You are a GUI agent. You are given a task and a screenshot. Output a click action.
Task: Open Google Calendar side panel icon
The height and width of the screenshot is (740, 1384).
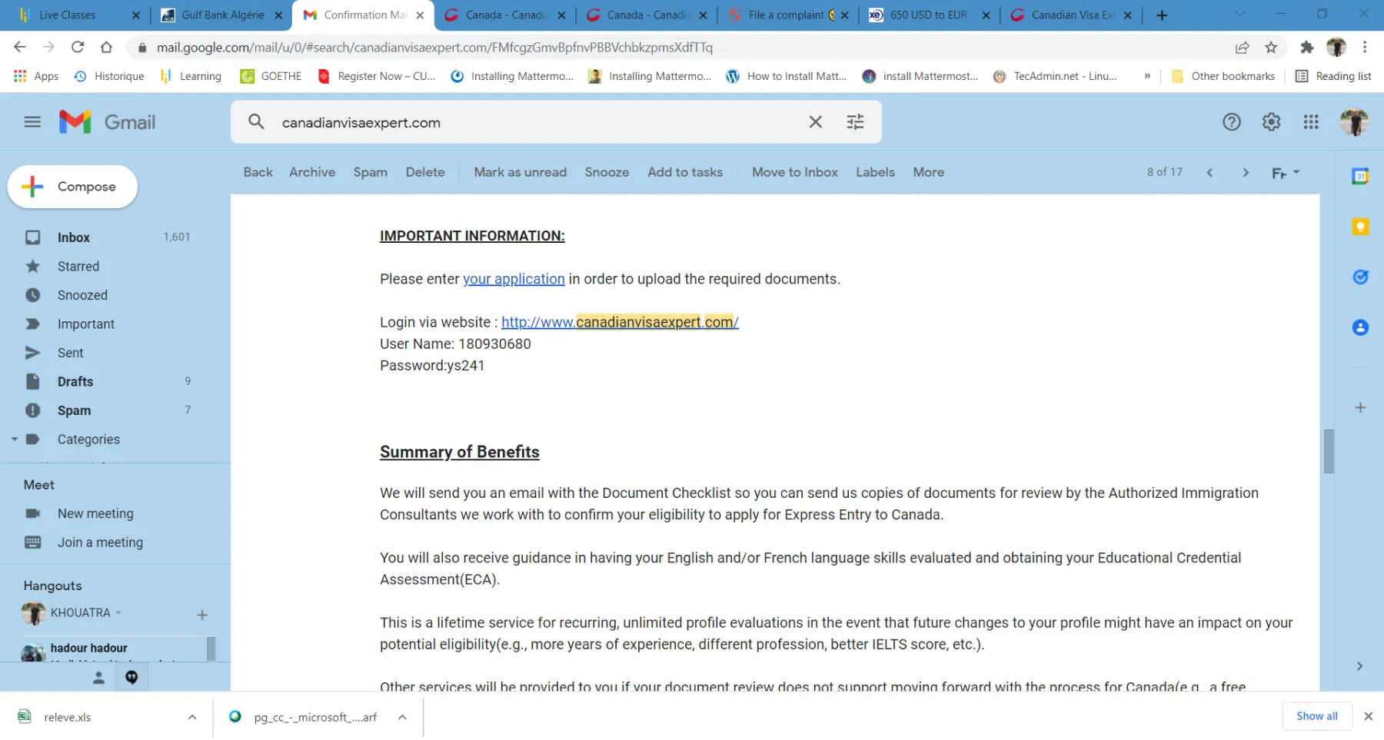[x=1359, y=177]
